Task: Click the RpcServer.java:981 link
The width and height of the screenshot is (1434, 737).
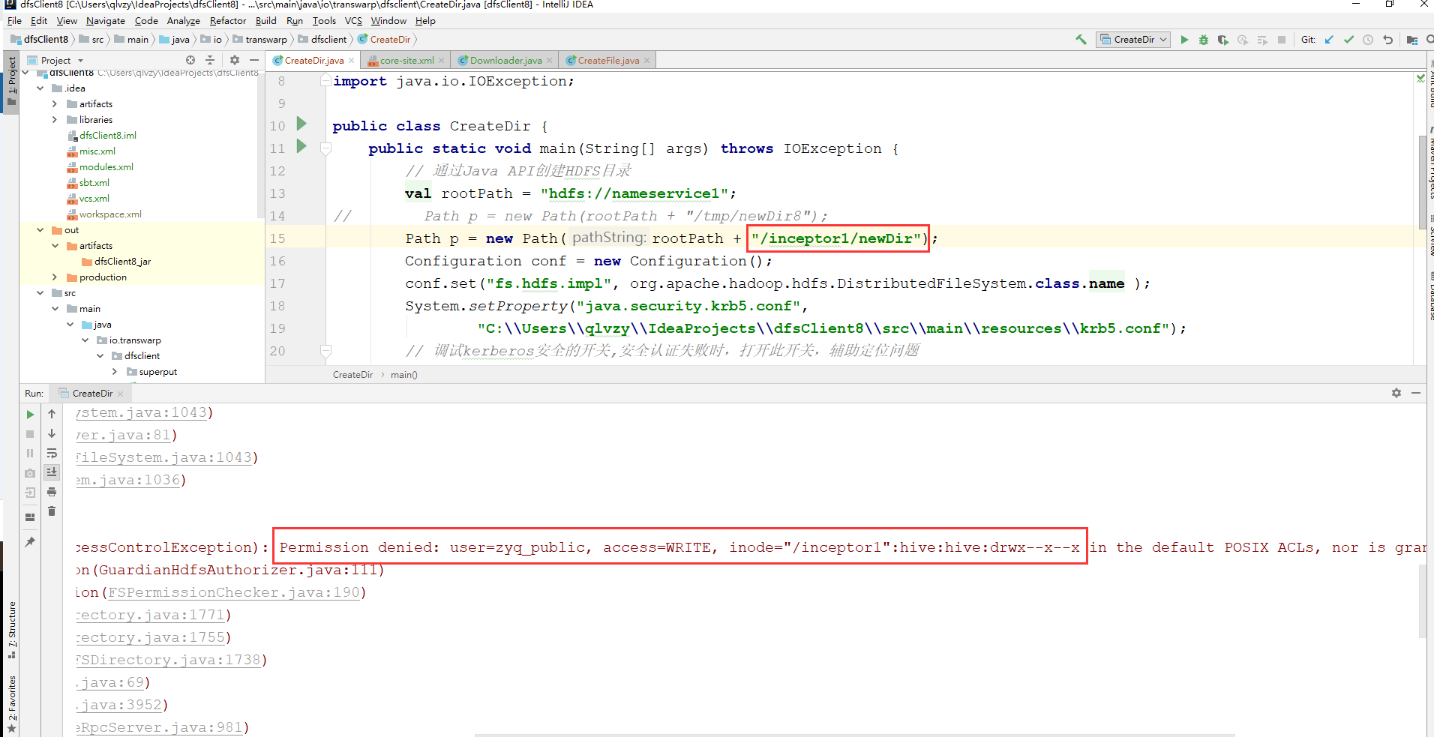Action: [160, 727]
